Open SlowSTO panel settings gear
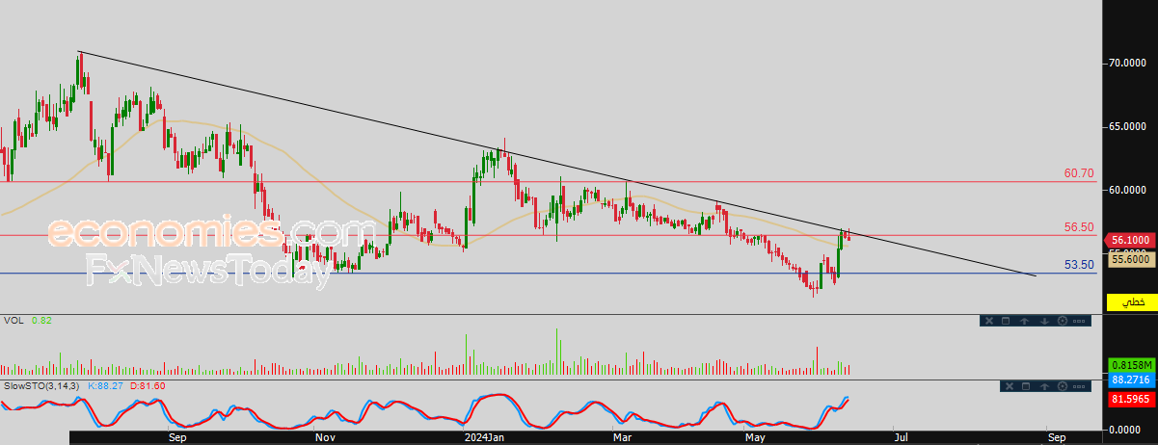The height and width of the screenshot is (445, 1158). [x=1063, y=386]
